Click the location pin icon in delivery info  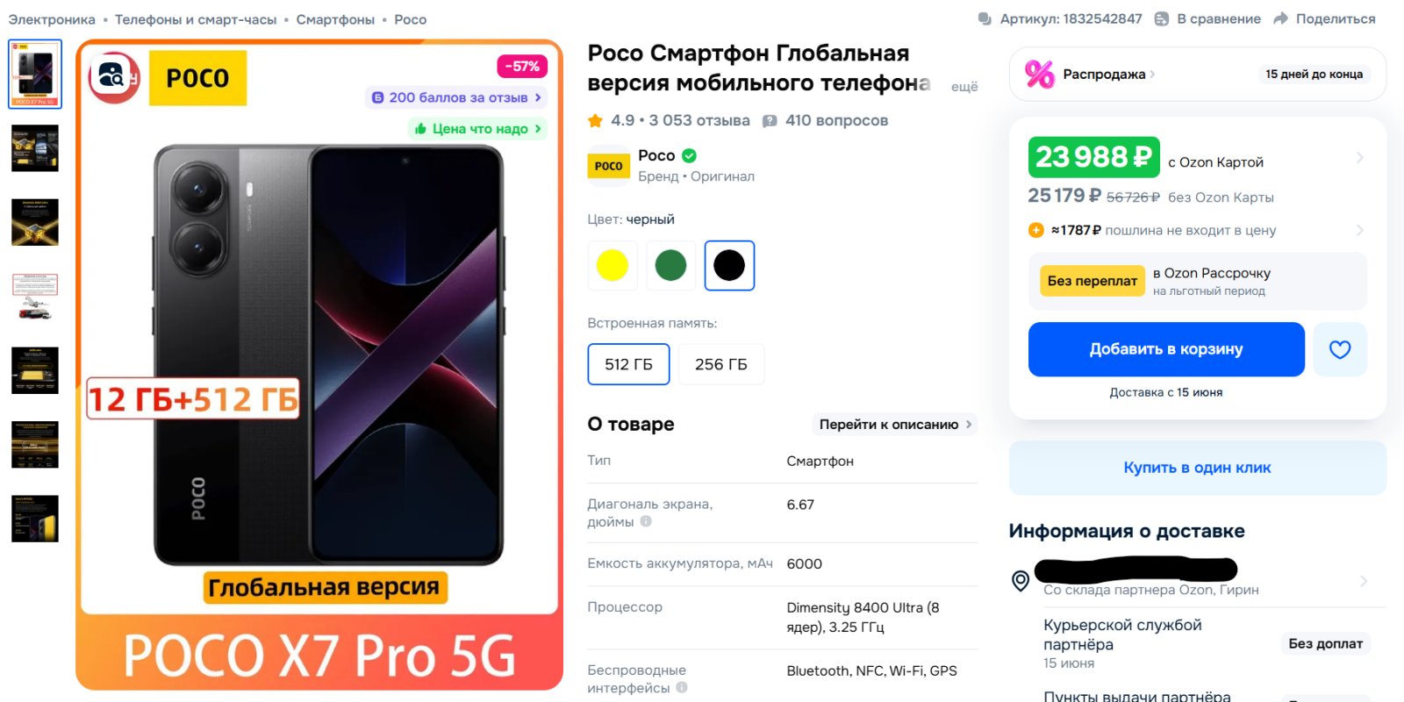click(x=1021, y=581)
